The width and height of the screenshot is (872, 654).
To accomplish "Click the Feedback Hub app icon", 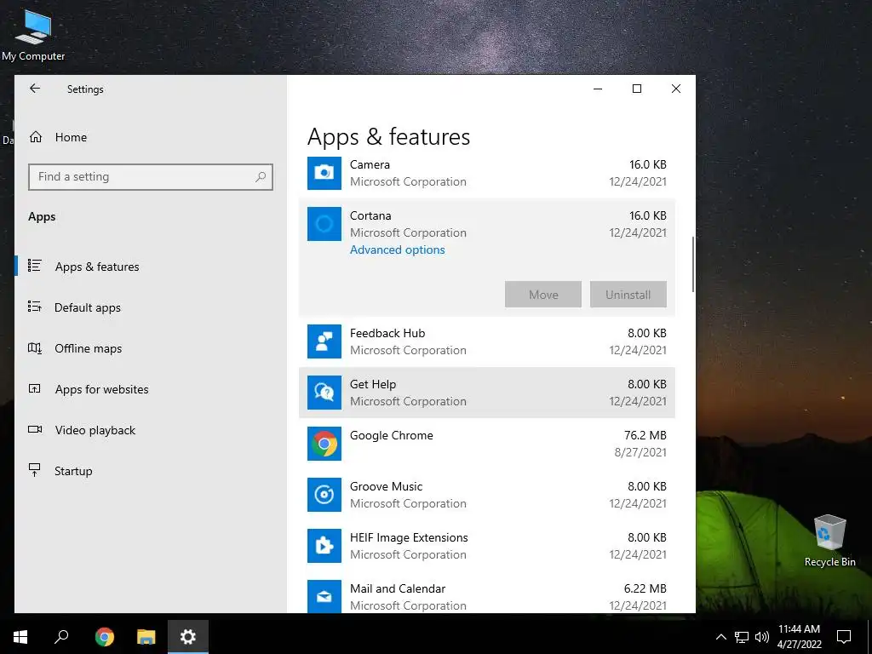I will (x=324, y=341).
